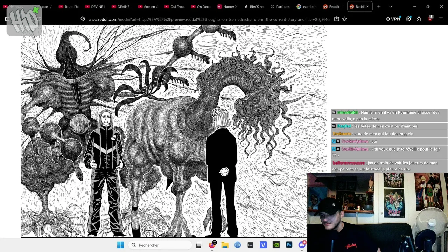
Task: Click the message 'Nan le mien il va en Roumanie'
Action: 386,115
